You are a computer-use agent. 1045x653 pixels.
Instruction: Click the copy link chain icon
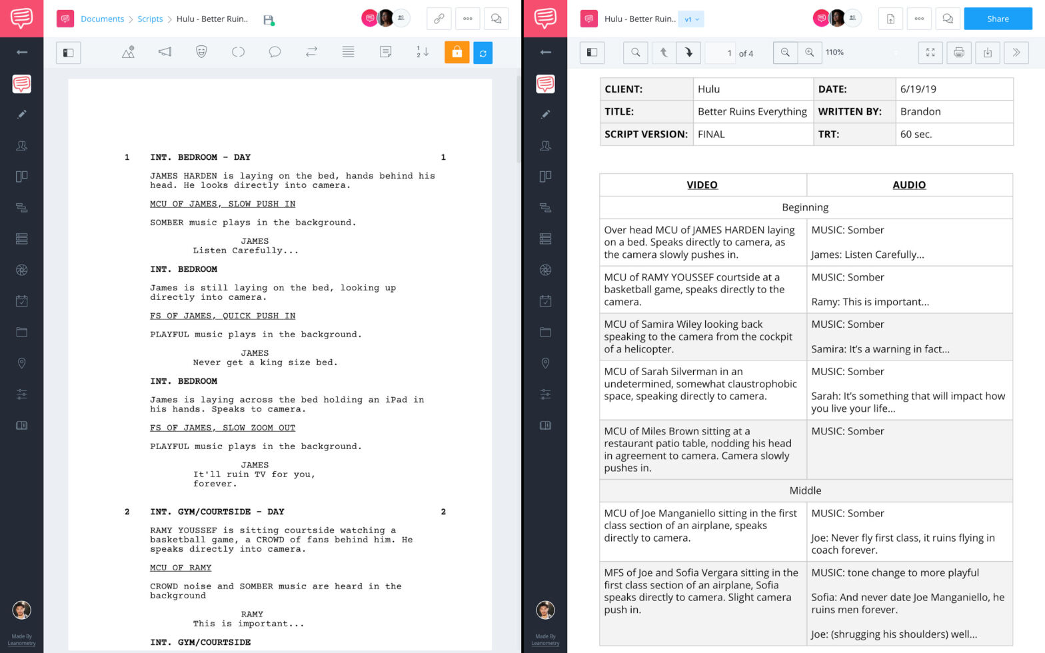point(439,19)
